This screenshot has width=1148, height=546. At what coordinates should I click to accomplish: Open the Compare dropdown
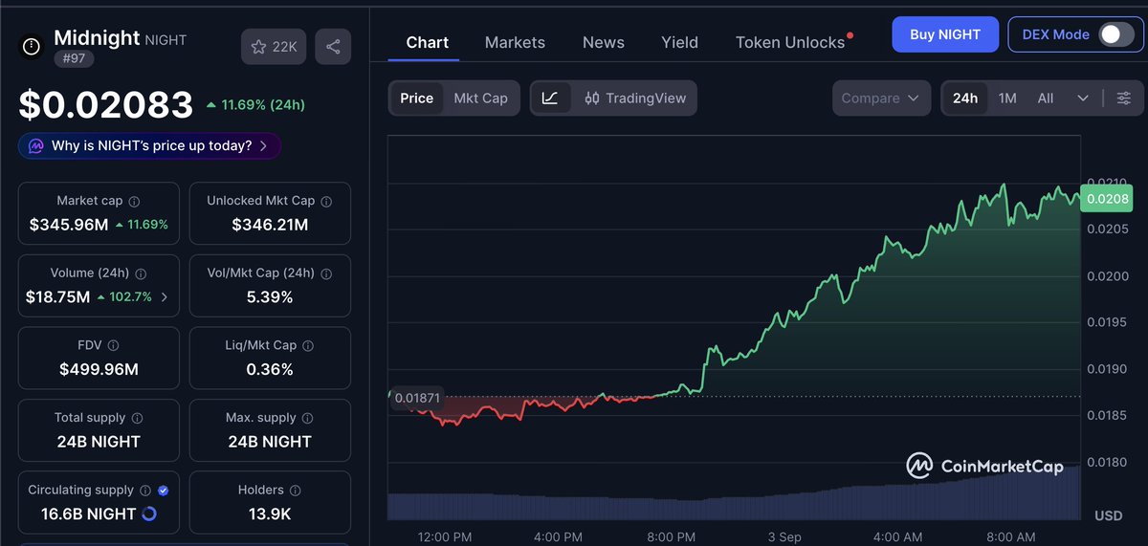(880, 98)
